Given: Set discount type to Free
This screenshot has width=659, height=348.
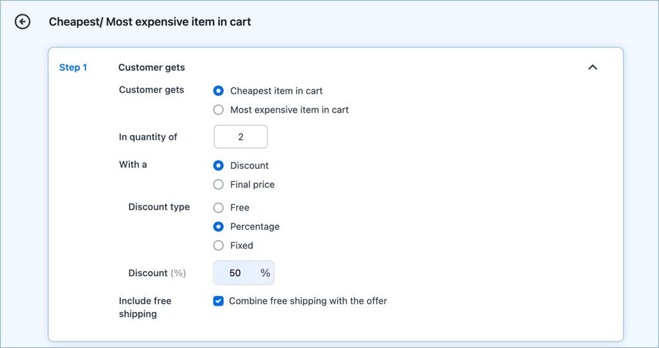Looking at the screenshot, I should click(218, 207).
